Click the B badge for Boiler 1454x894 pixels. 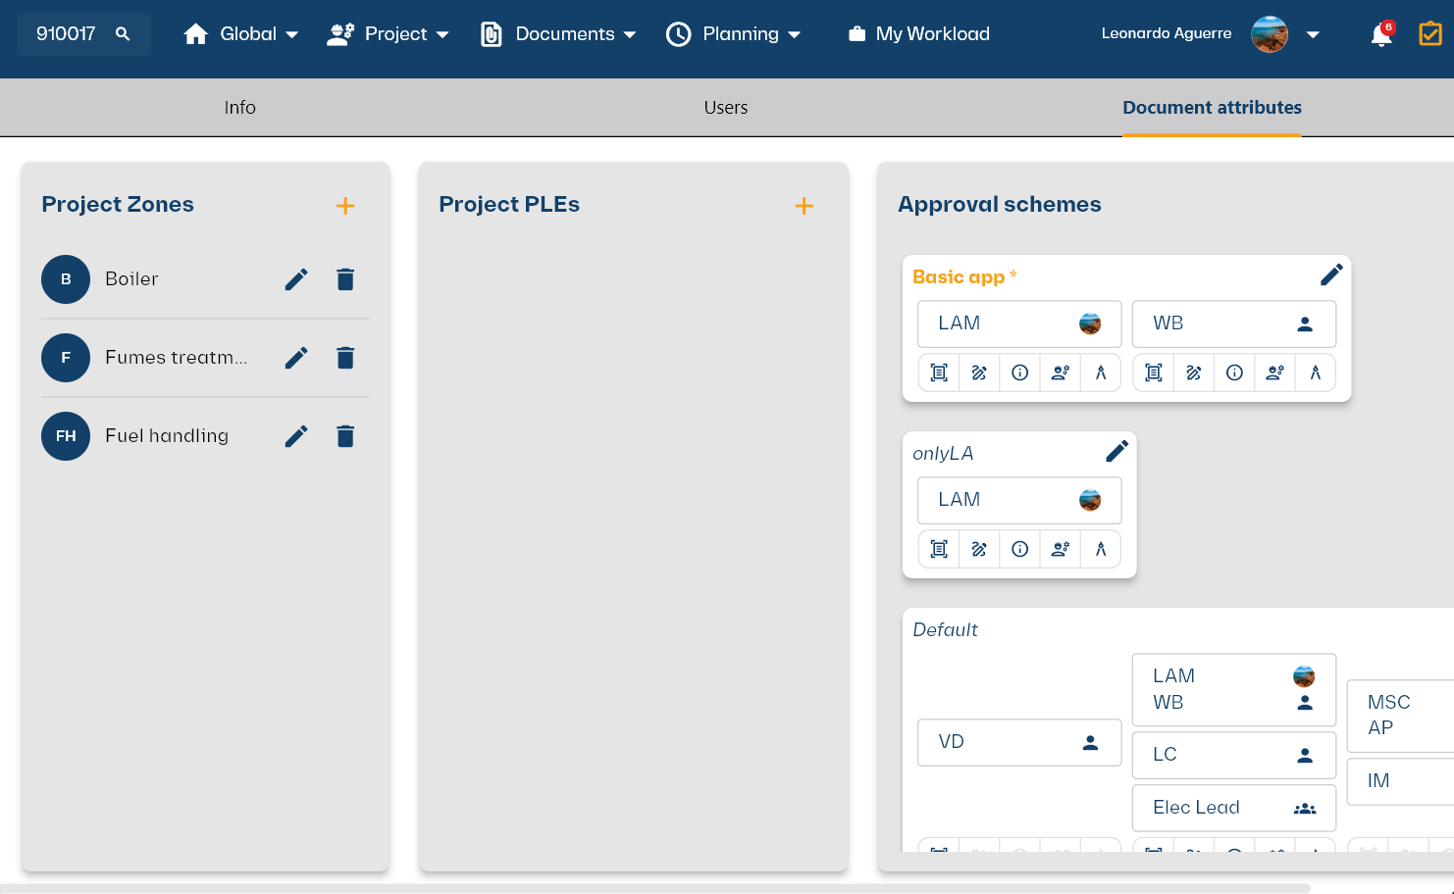click(66, 279)
